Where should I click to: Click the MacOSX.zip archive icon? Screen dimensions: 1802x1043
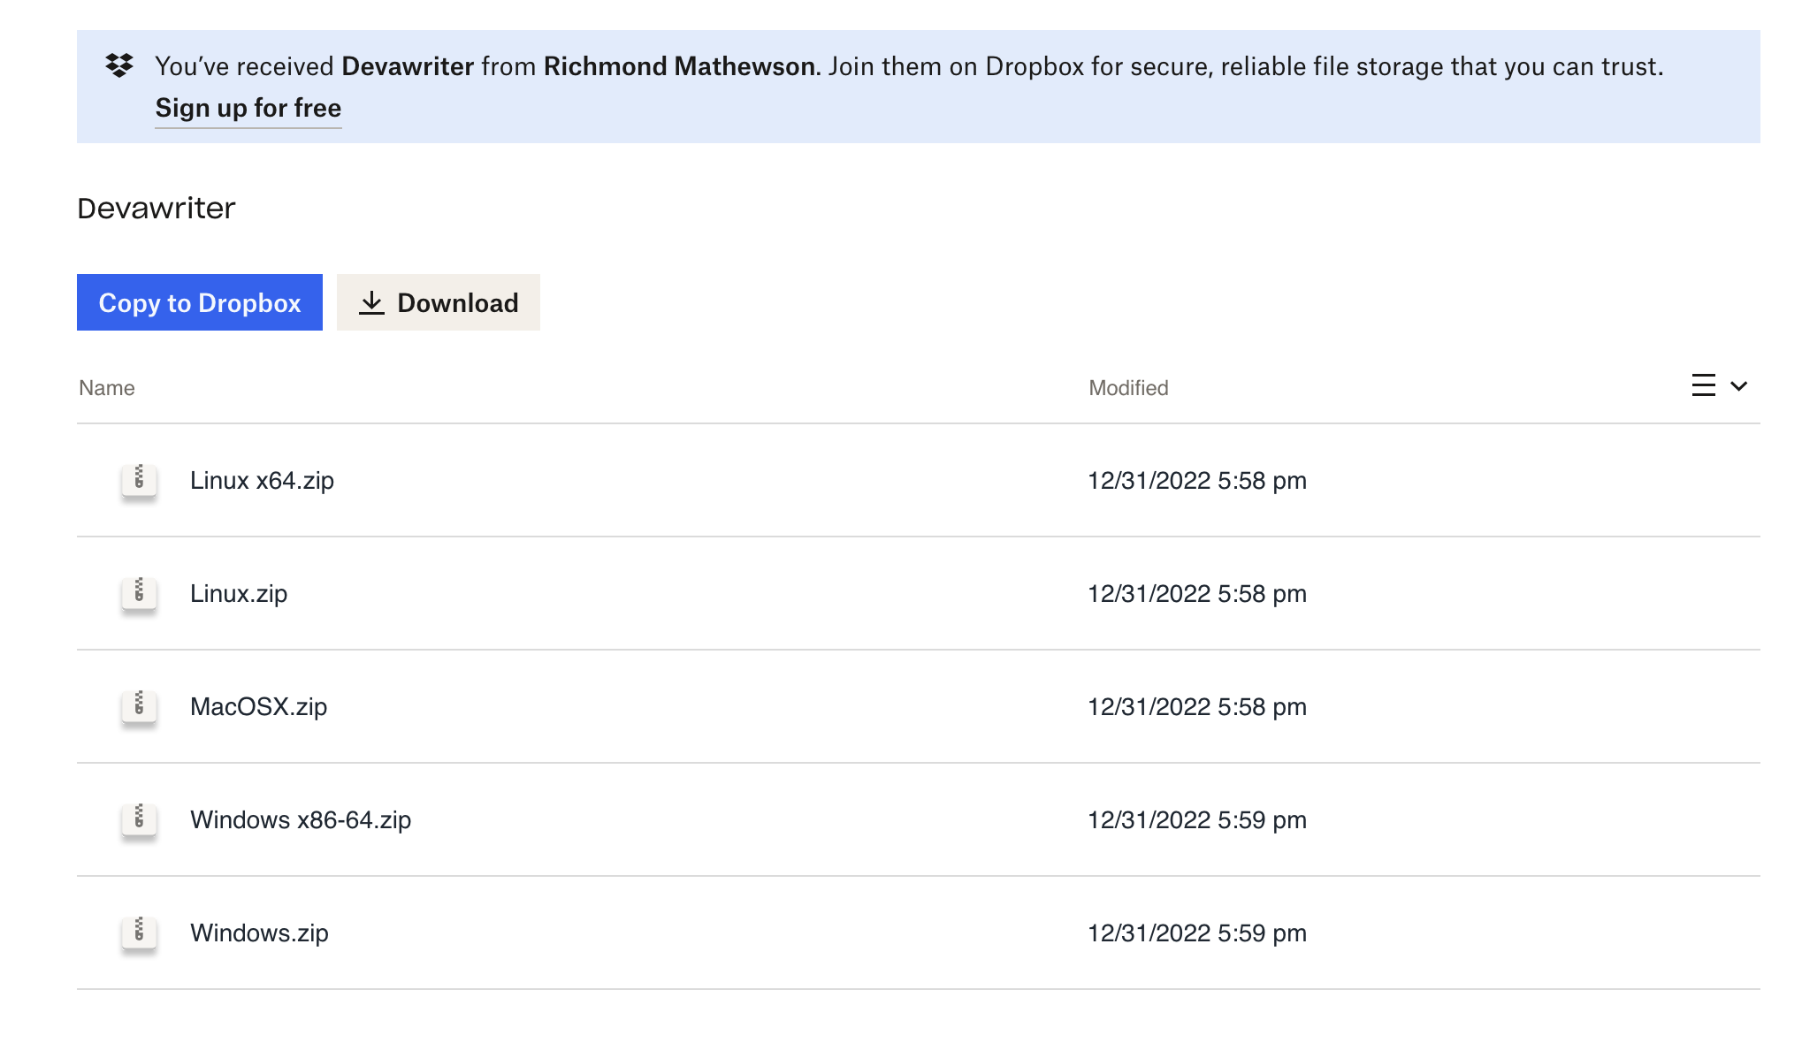(x=139, y=706)
